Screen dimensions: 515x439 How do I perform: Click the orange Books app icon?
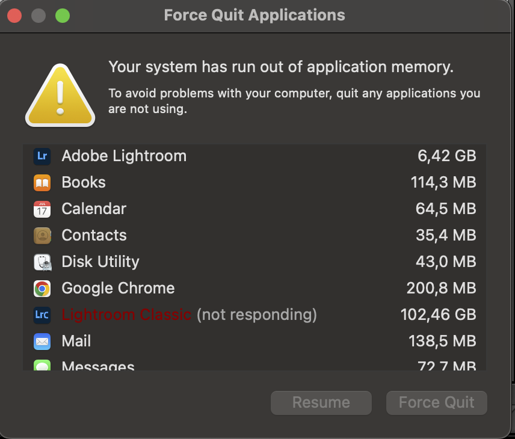pos(42,183)
